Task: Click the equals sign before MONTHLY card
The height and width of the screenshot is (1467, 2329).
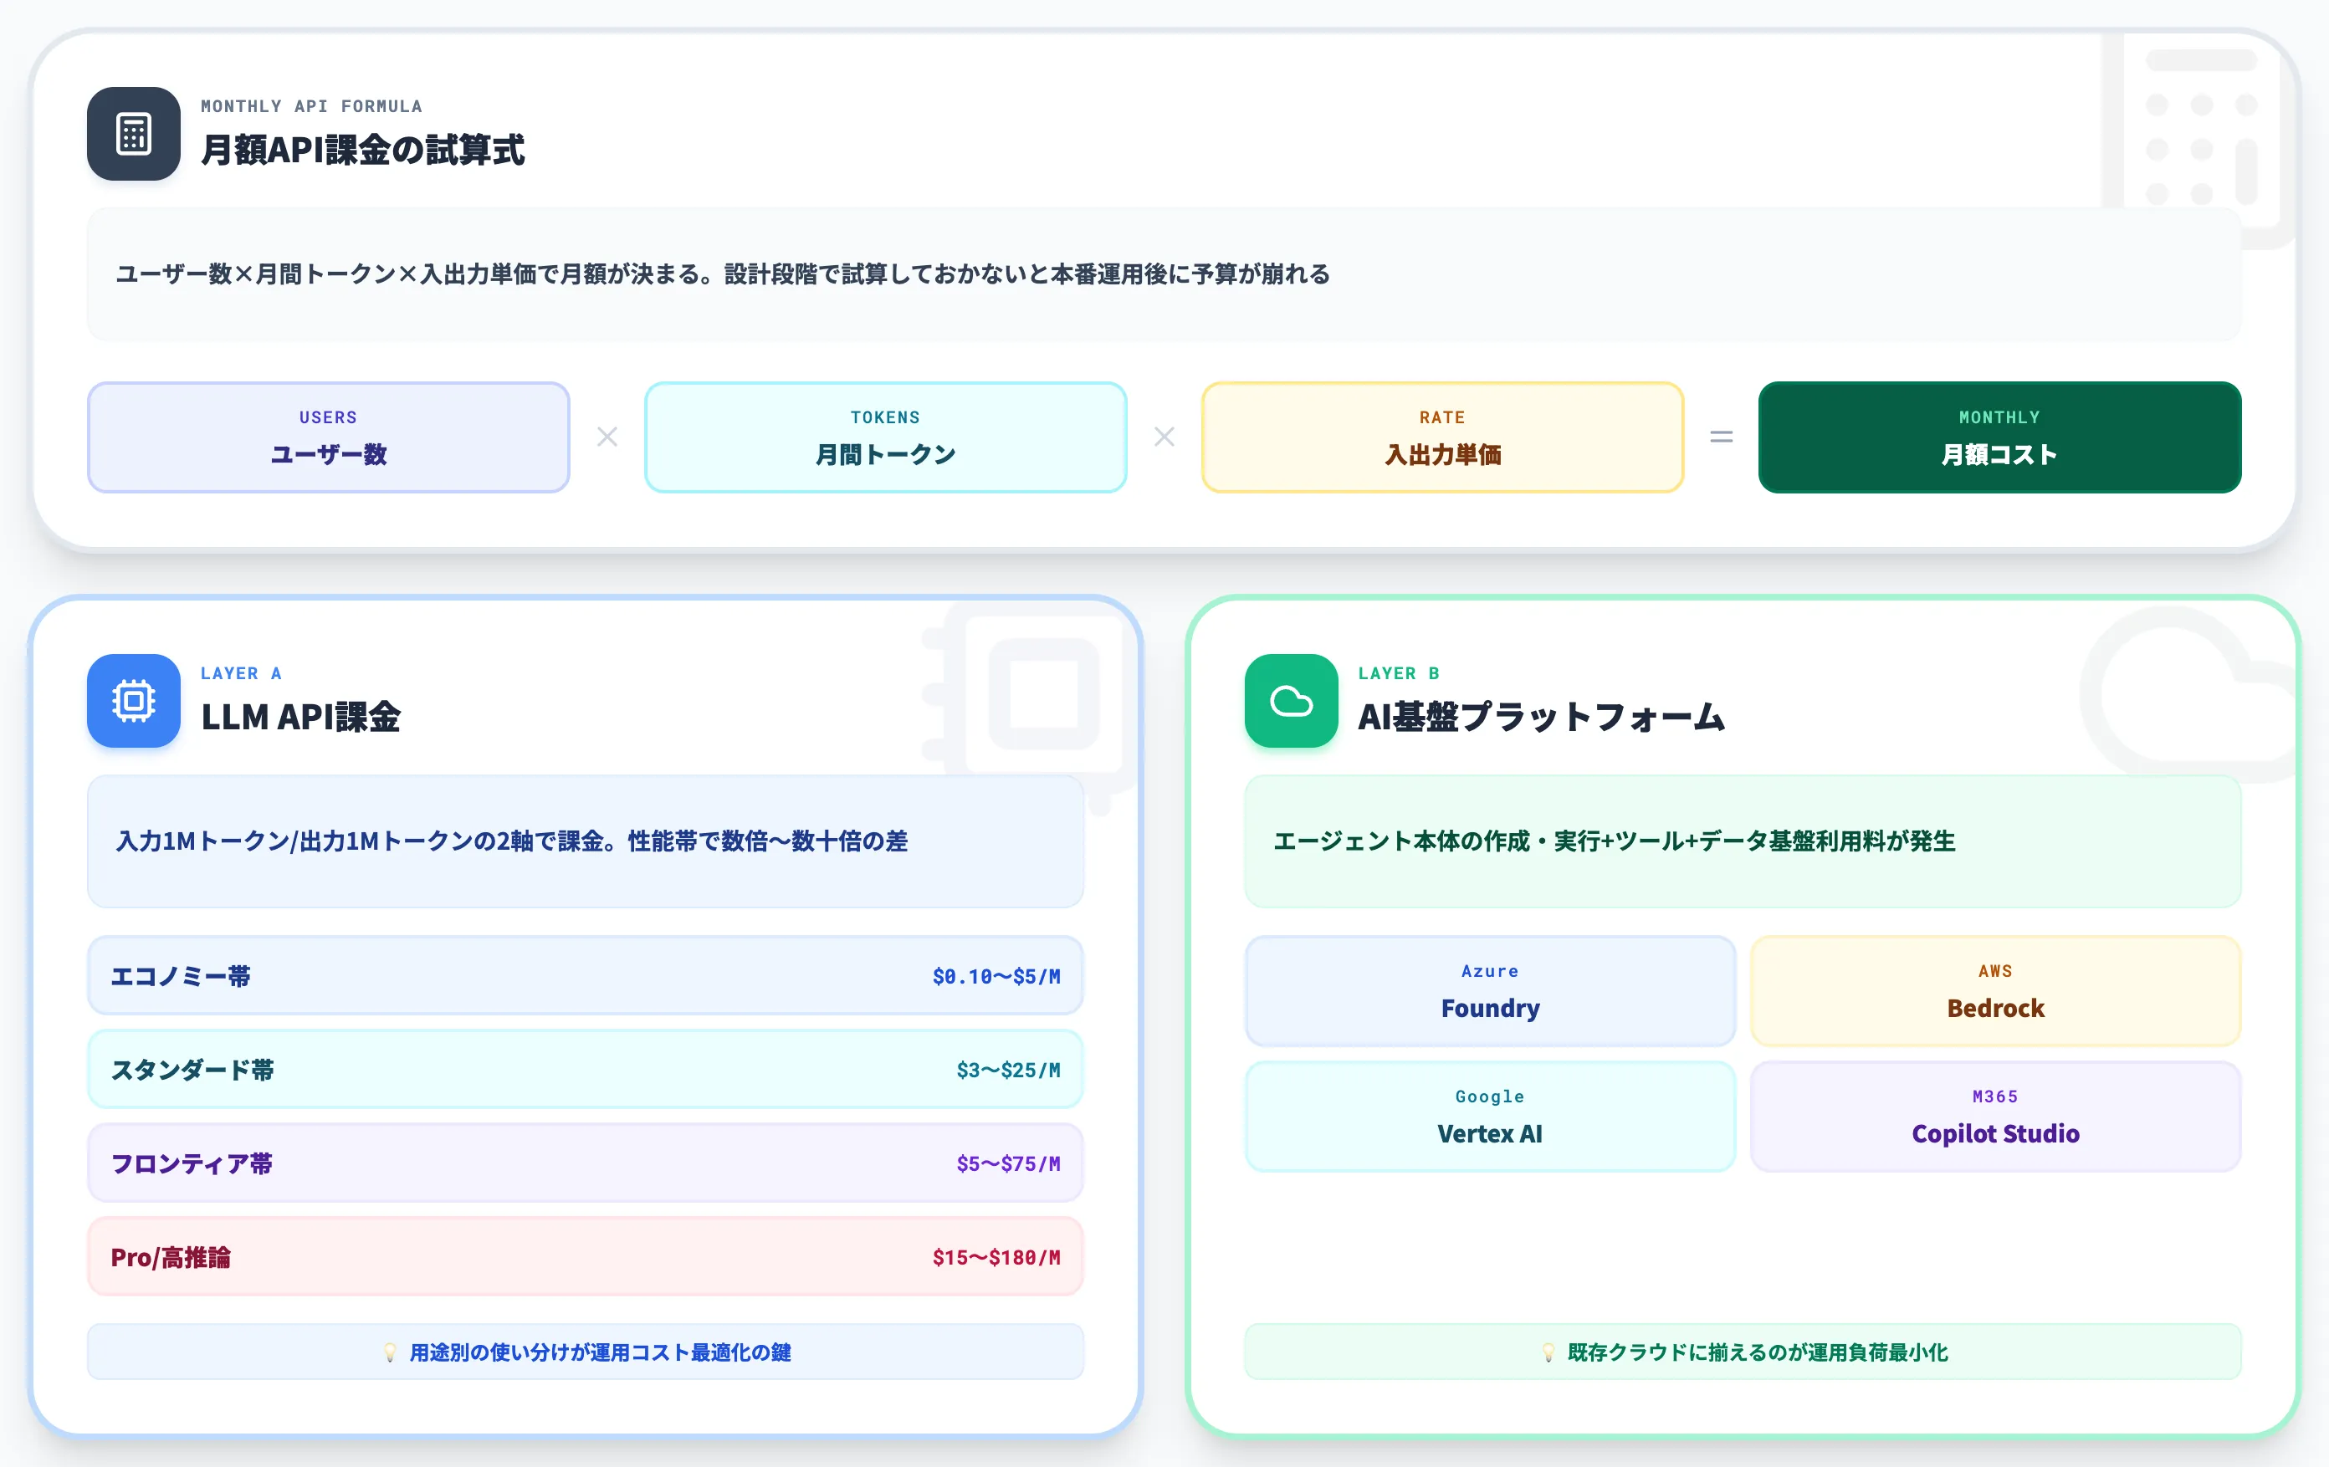Action: click(1722, 437)
